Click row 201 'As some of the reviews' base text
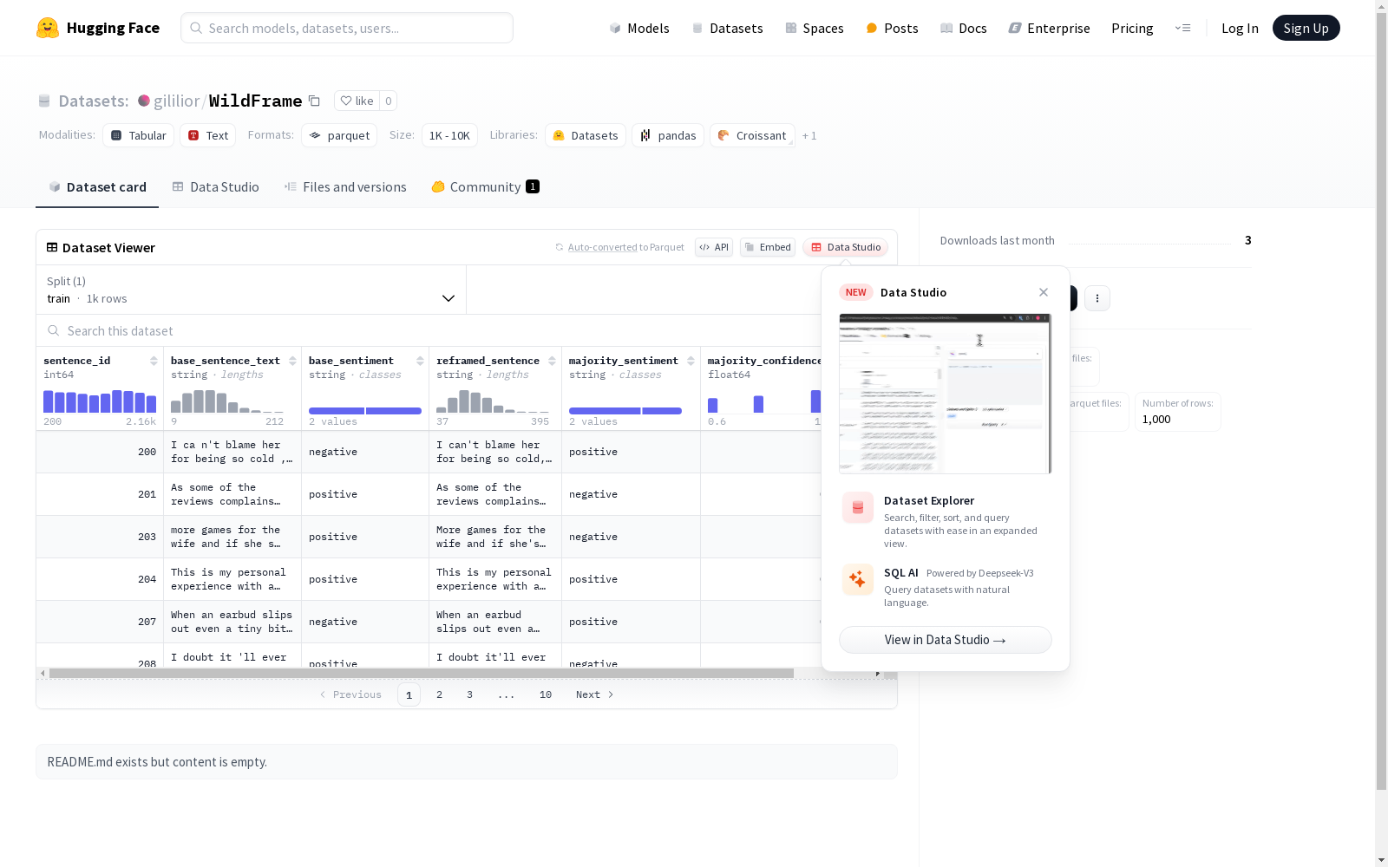The width and height of the screenshot is (1388, 867). pyautogui.click(x=232, y=494)
